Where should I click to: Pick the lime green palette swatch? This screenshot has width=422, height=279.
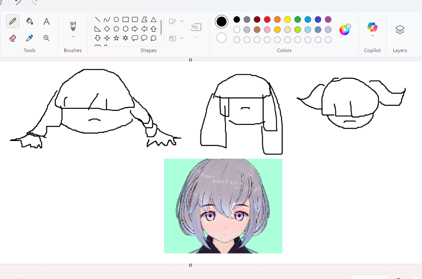298,30
